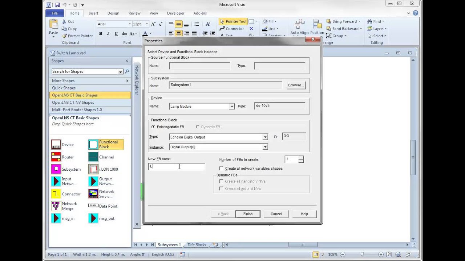Image resolution: width=465 pixels, height=261 pixels.
Task: Click the Underline formatting icon
Action: pyautogui.click(x=116, y=34)
